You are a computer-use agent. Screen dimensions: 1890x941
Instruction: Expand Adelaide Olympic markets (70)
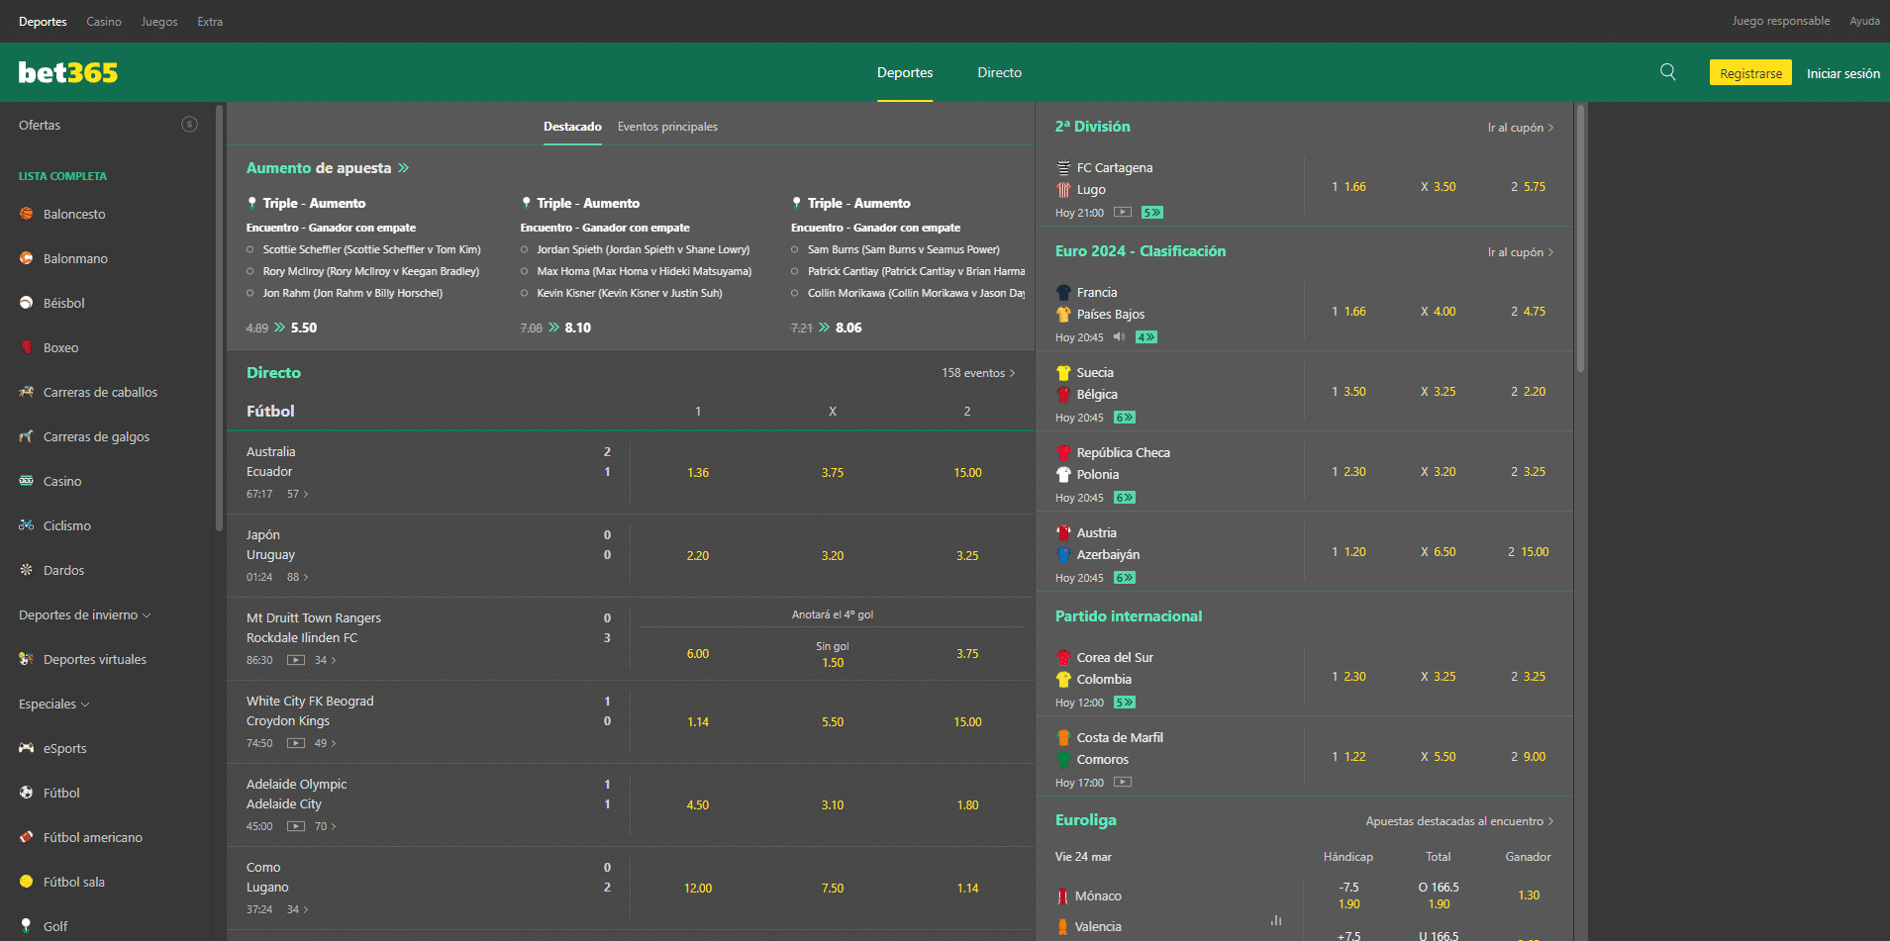[x=326, y=826]
